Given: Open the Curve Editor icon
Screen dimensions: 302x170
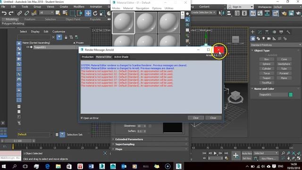Looking at the screenshot, I should pyautogui.click(x=260, y=13).
